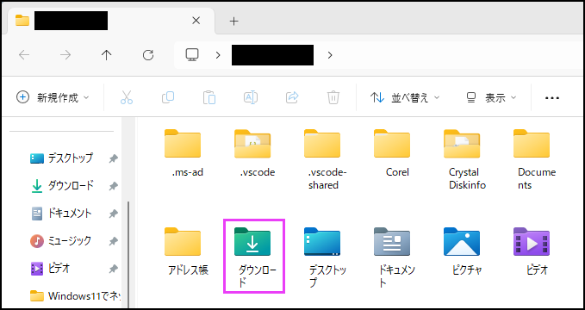Open the 表示 view dropdown
Viewport: 585px width, 310px height.
(x=491, y=98)
